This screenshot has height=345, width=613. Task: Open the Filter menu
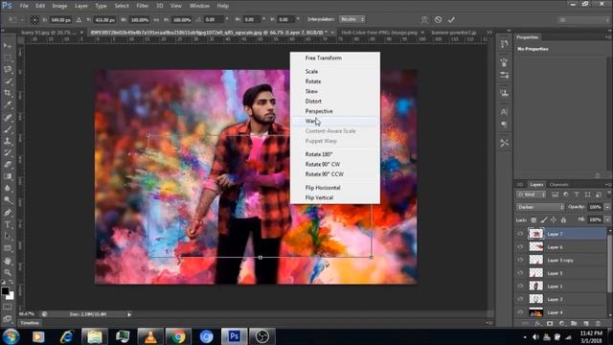click(143, 6)
